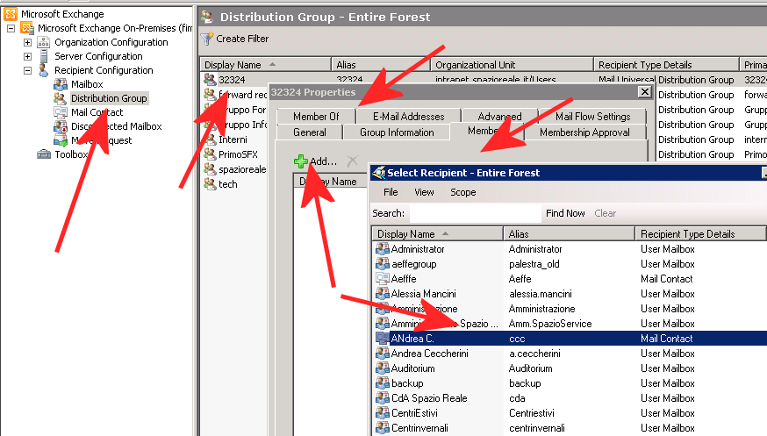The image size is (767, 436).
Task: Click the backup mailbox icon
Action: [382, 383]
